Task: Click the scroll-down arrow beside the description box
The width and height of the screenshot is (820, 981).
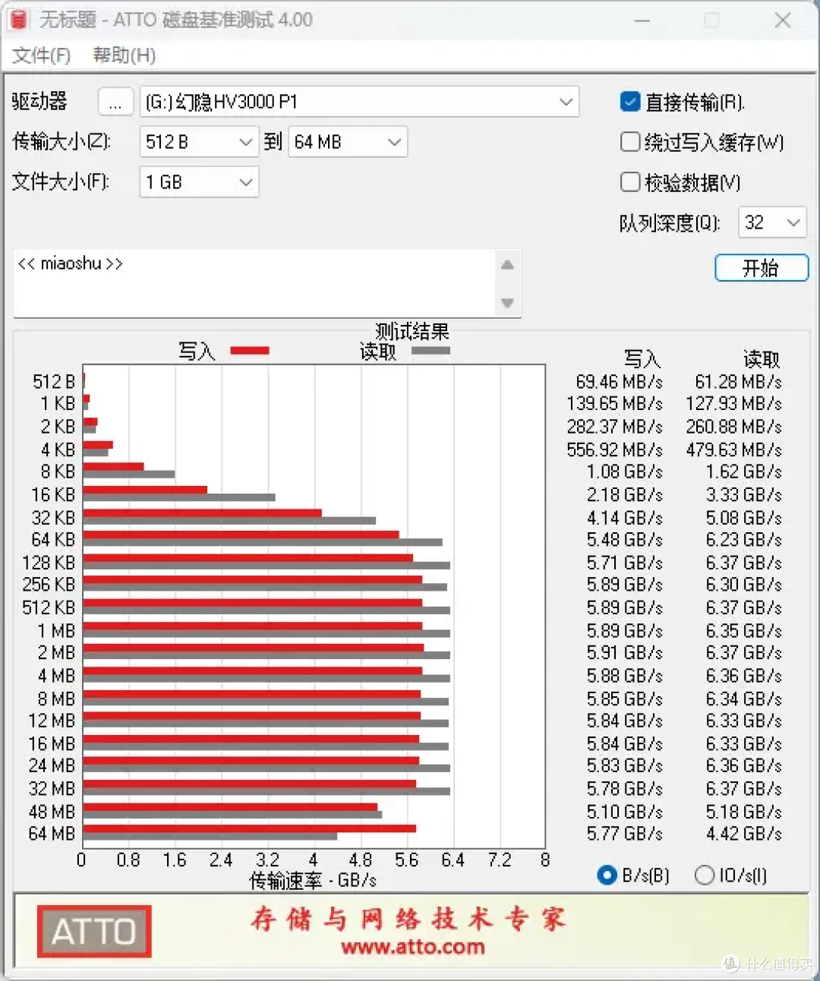Action: click(506, 303)
